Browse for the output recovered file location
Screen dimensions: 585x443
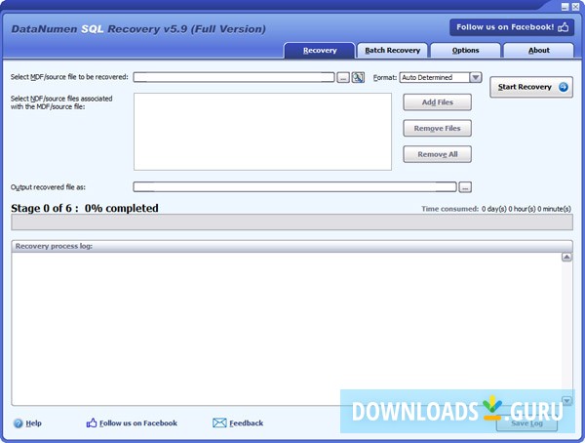pyautogui.click(x=465, y=187)
